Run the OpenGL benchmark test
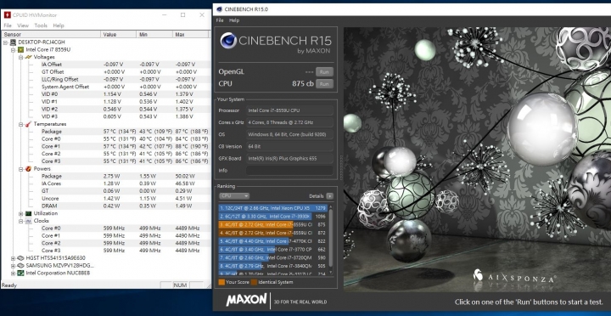611x316 pixels. click(x=324, y=72)
